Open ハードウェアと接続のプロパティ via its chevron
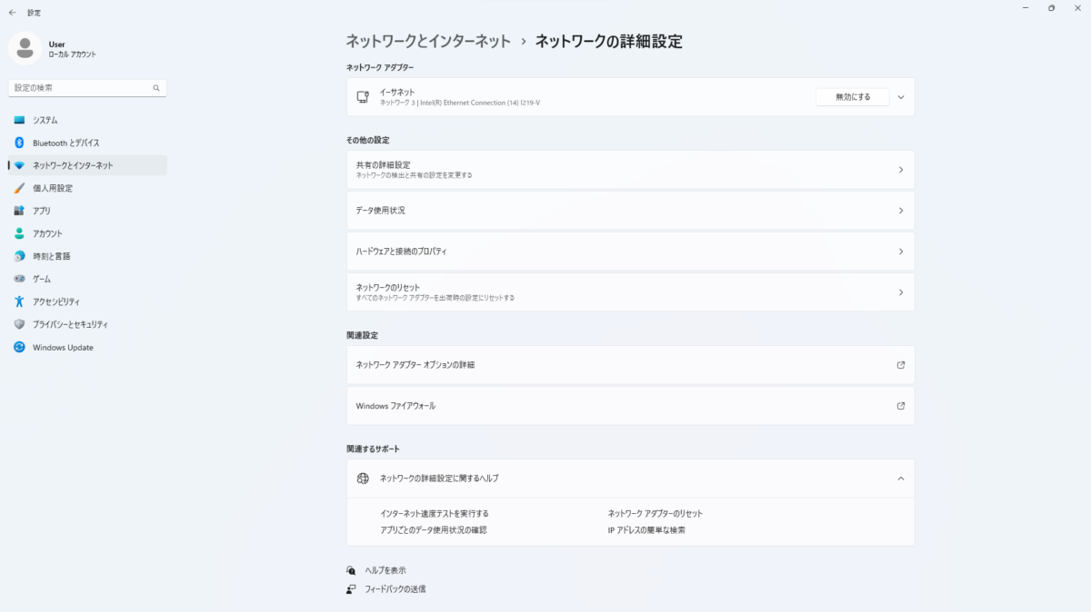 click(901, 252)
